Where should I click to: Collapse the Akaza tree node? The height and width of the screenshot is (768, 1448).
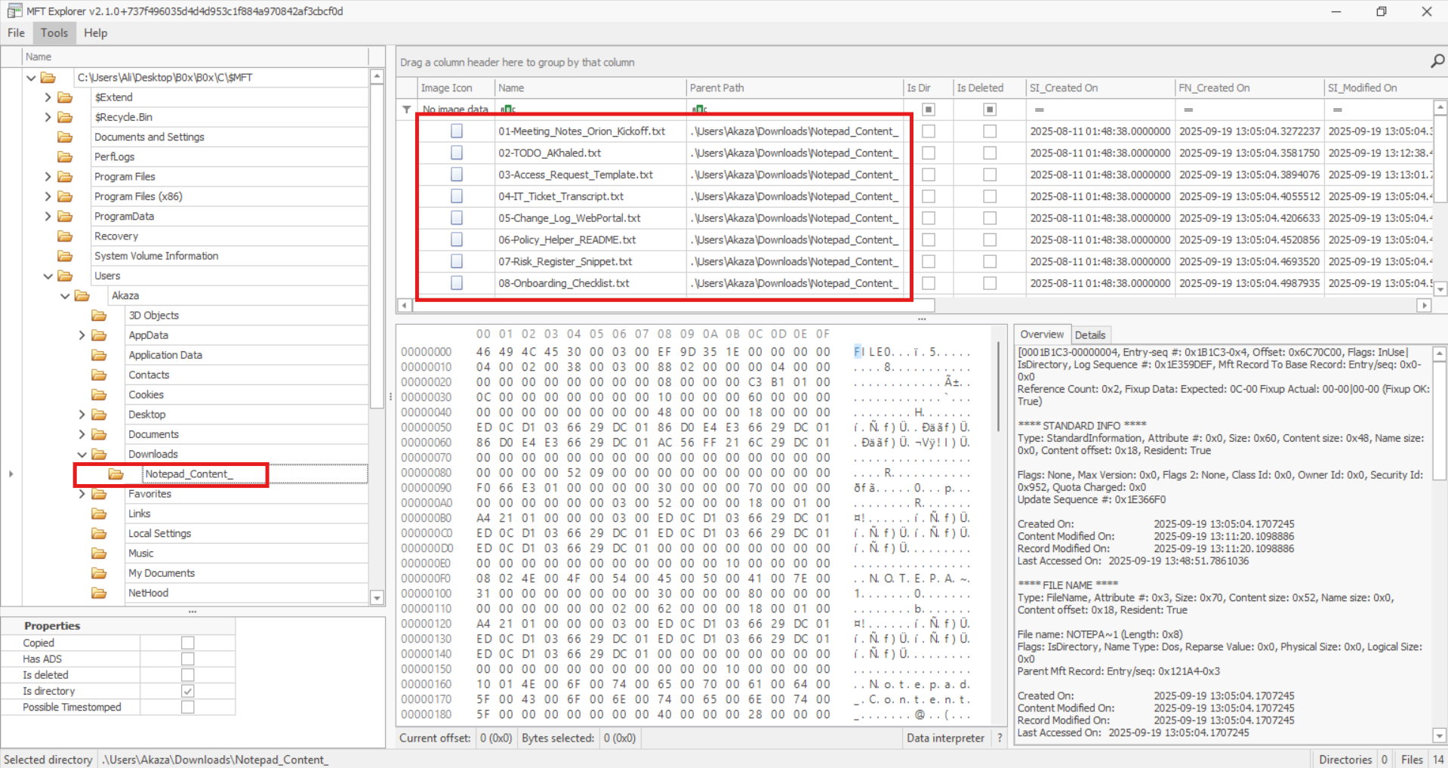click(x=65, y=295)
